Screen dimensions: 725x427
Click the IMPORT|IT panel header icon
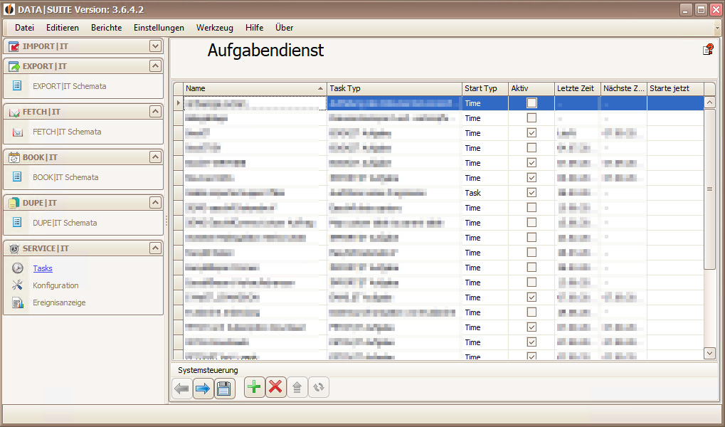(14, 46)
